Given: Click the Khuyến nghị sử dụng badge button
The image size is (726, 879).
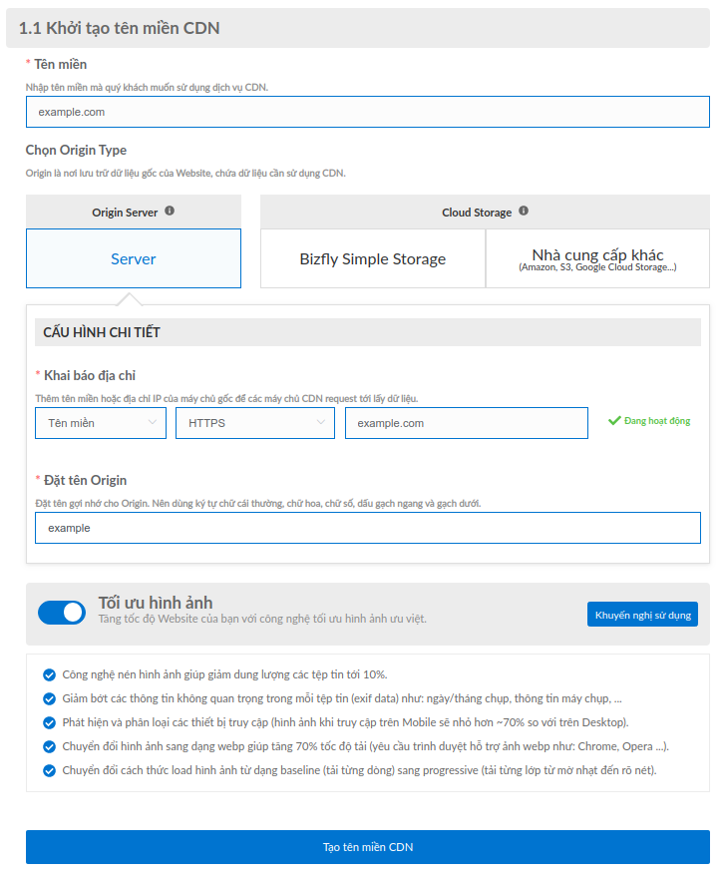Looking at the screenshot, I should (642, 615).
